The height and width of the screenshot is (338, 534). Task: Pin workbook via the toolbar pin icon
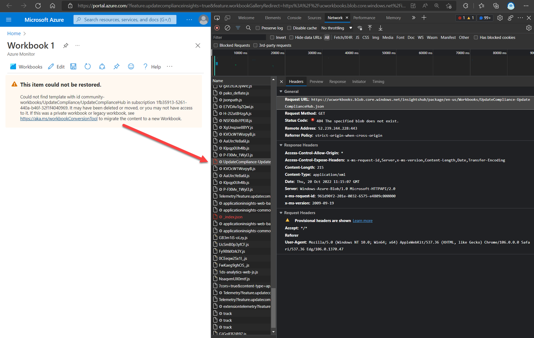[116, 67]
